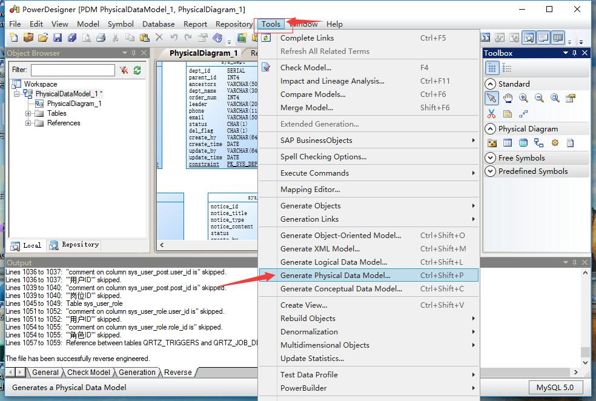Select the Reference tool in Physical Diagram

tap(538, 143)
